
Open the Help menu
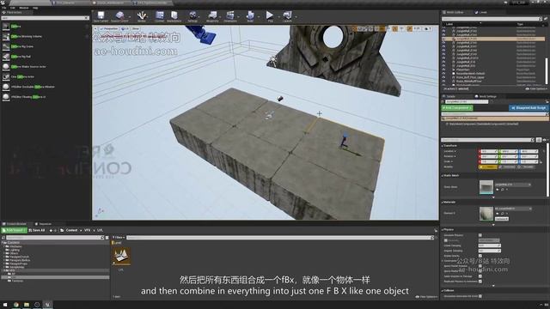pos(35,8)
